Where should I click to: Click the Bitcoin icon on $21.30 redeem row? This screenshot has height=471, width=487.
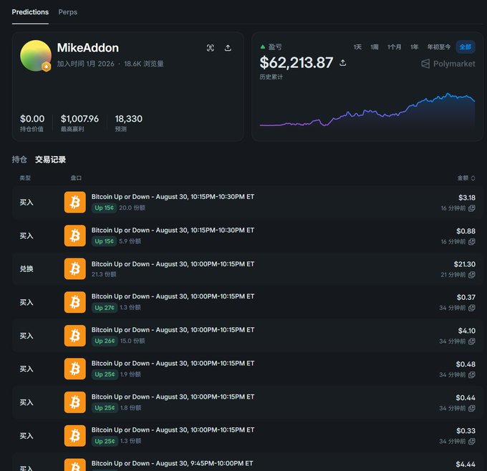pos(75,268)
